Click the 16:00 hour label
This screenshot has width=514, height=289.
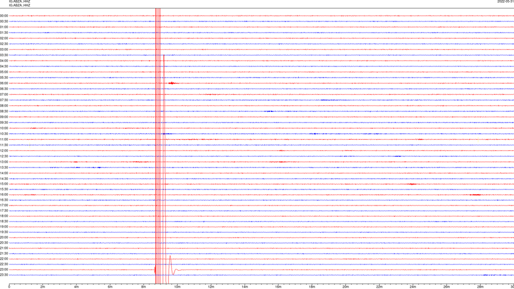4,195
